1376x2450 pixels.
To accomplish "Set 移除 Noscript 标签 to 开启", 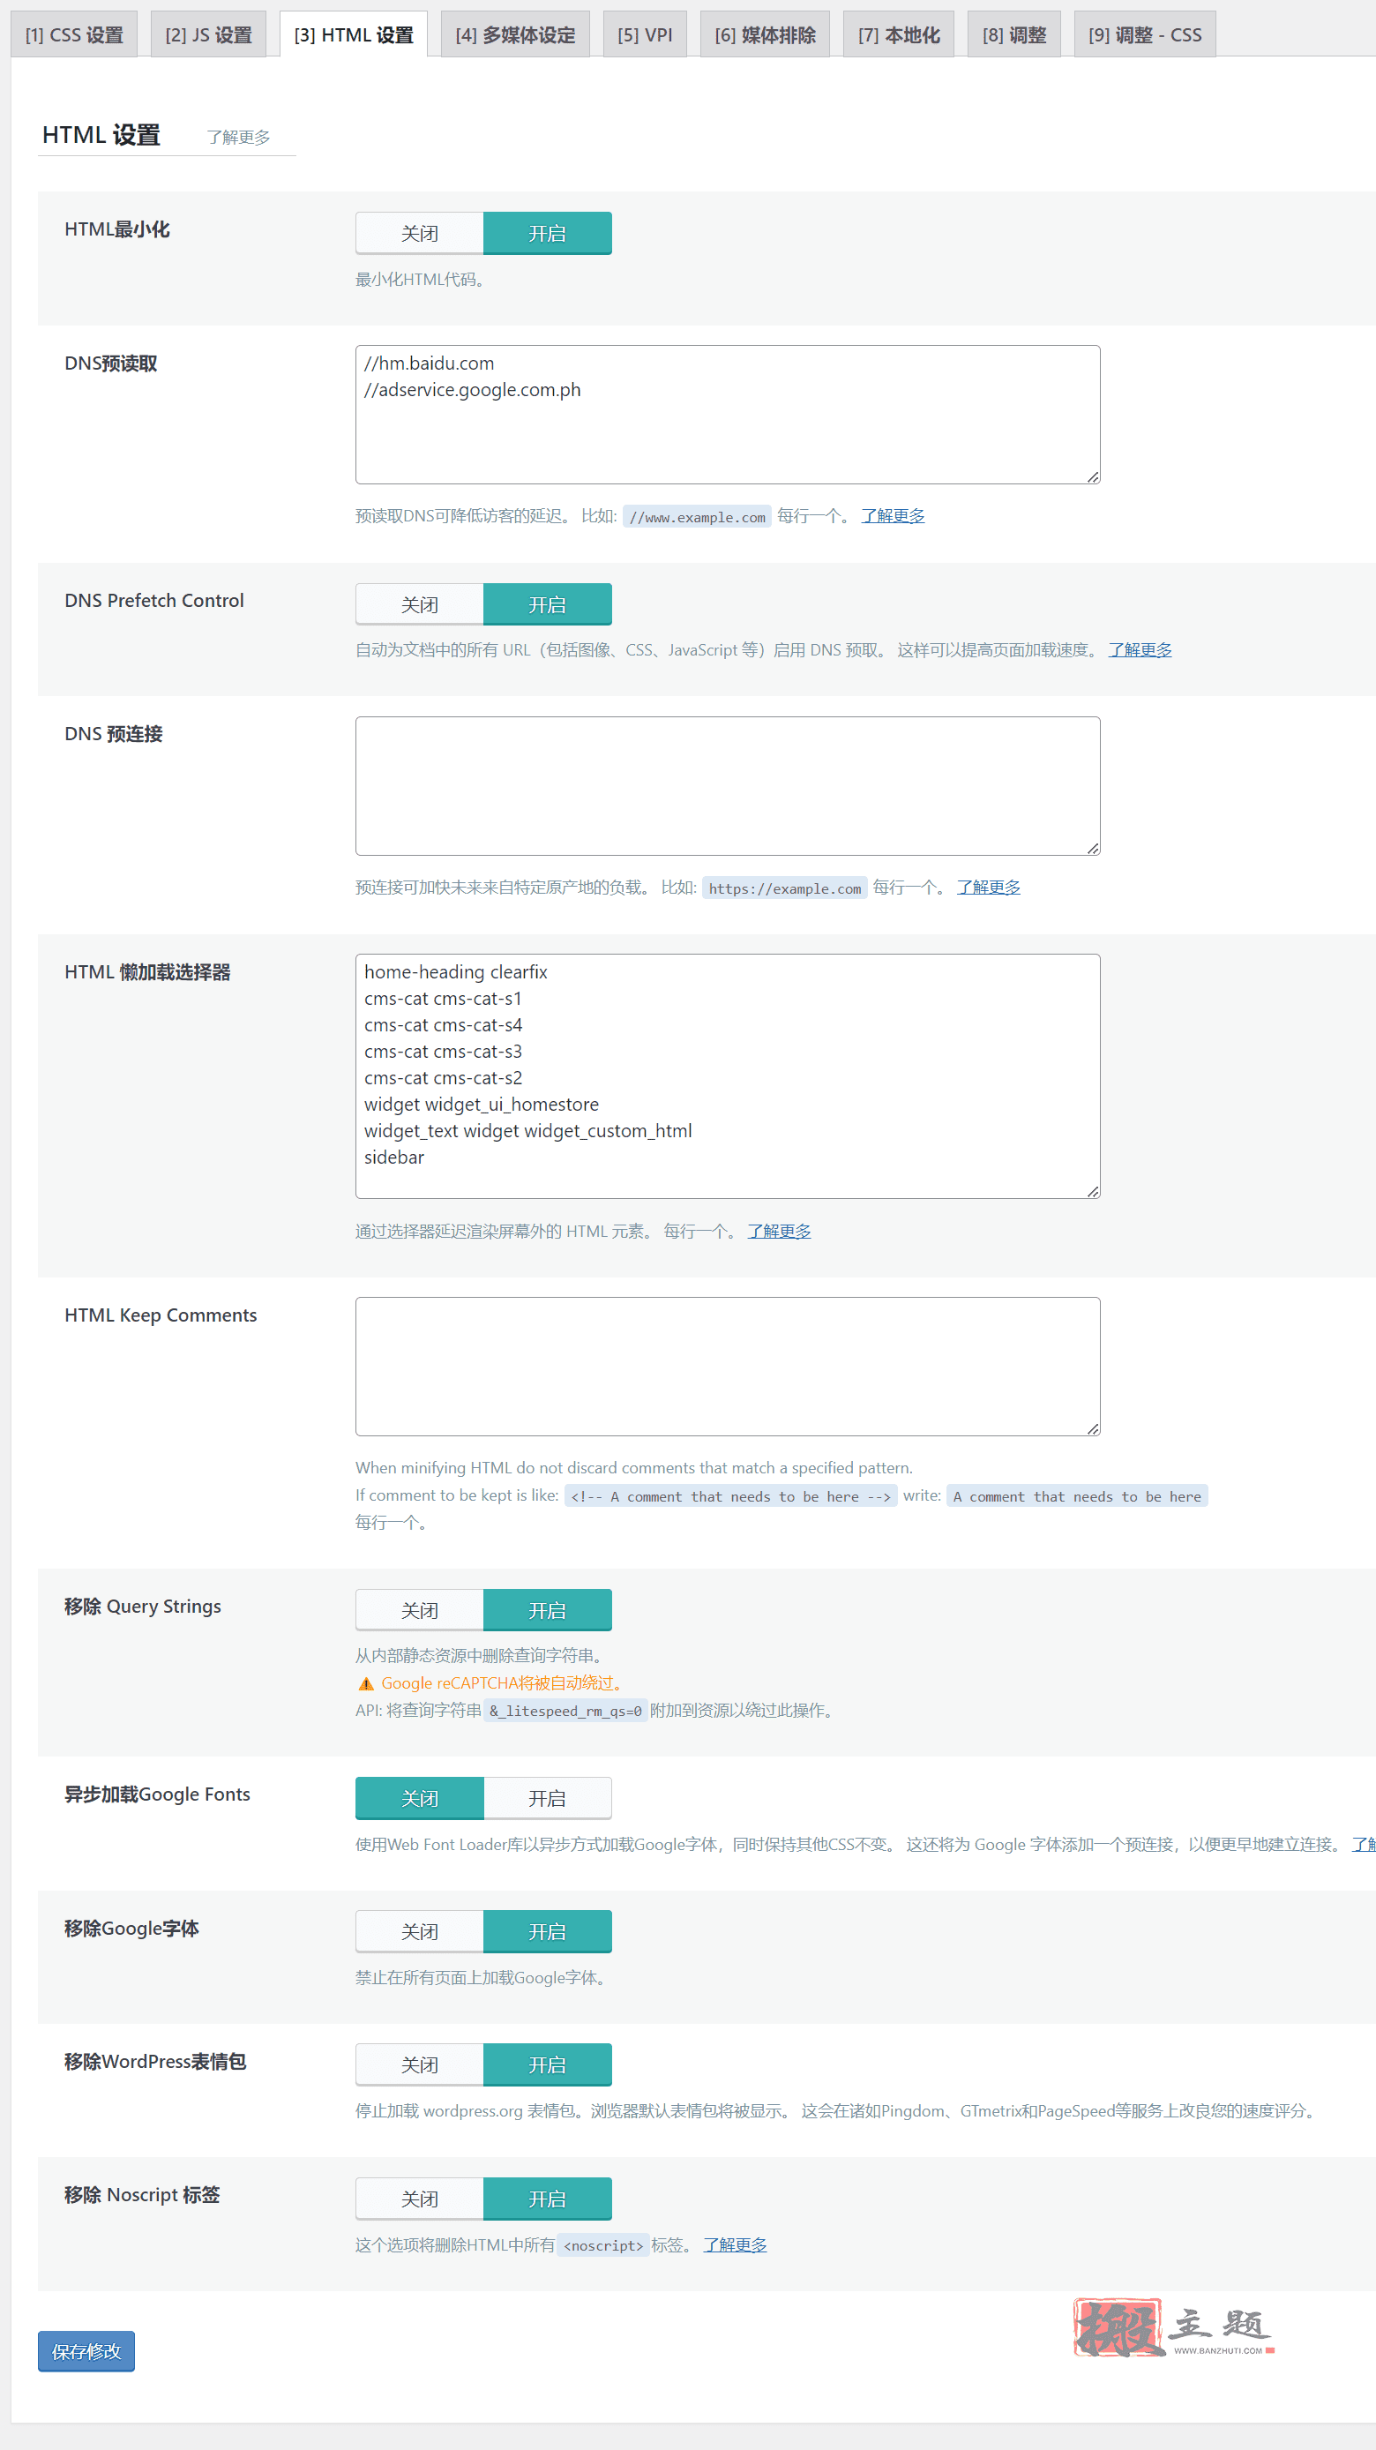I will [x=548, y=2199].
